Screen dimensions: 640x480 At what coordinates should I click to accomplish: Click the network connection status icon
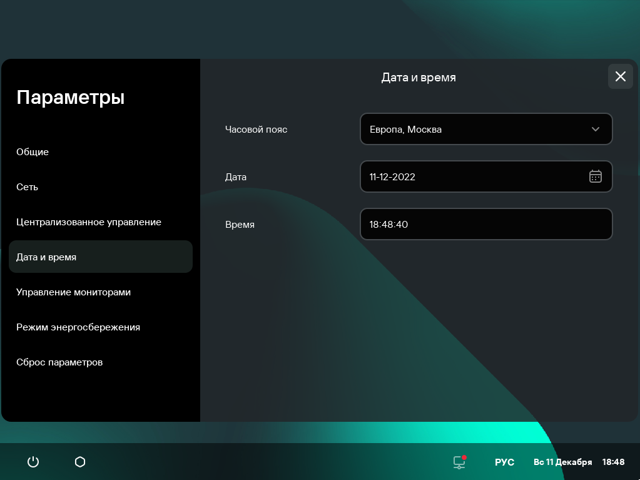point(460,462)
